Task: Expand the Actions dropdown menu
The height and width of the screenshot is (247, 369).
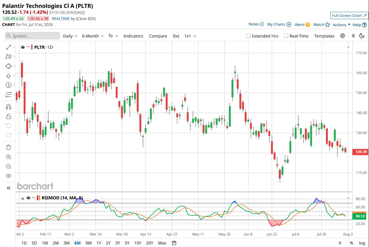Action: [342, 25]
